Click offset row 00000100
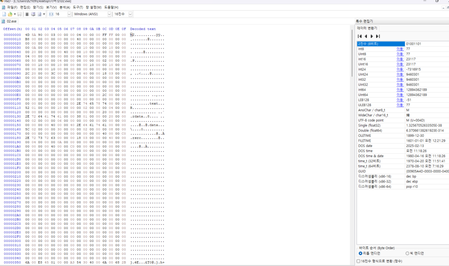The height and width of the screenshot is (266, 449). 12,104
